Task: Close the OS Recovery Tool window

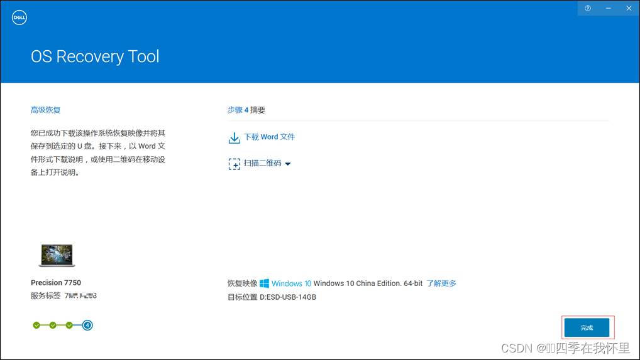Action: pyautogui.click(x=629, y=8)
